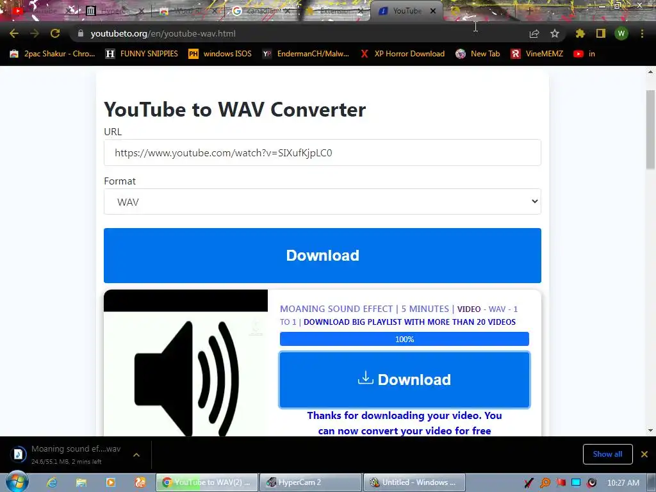
Task: Click the 100% progress bar
Action: click(x=404, y=339)
